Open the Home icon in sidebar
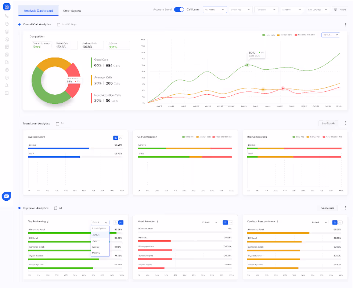353x288 pixels. tap(7, 7)
